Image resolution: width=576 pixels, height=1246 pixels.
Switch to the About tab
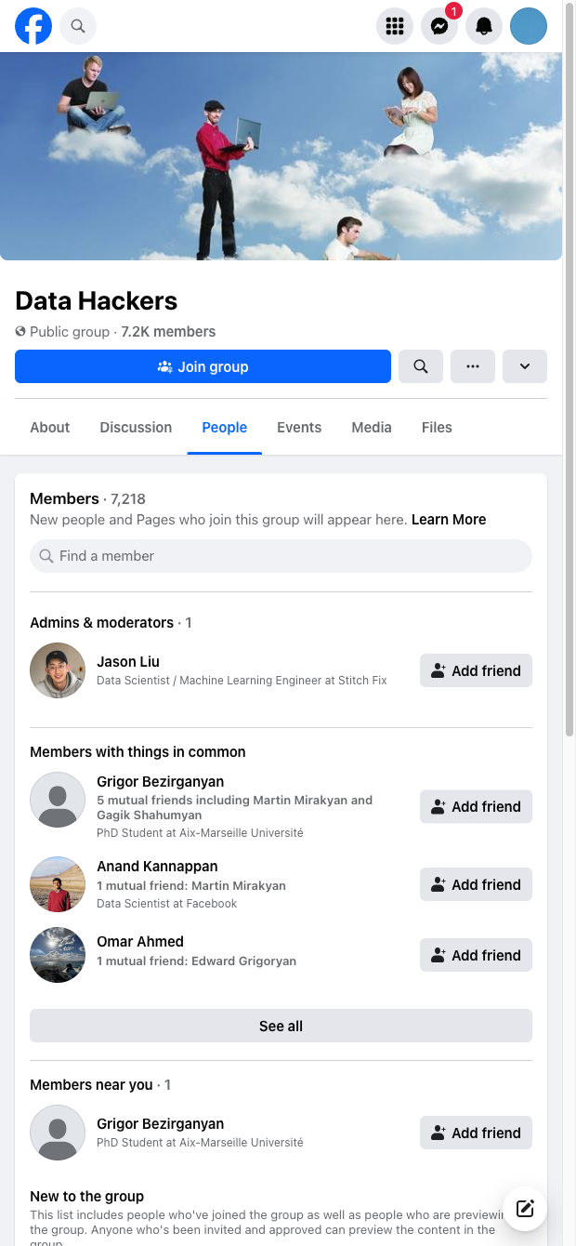tap(50, 428)
